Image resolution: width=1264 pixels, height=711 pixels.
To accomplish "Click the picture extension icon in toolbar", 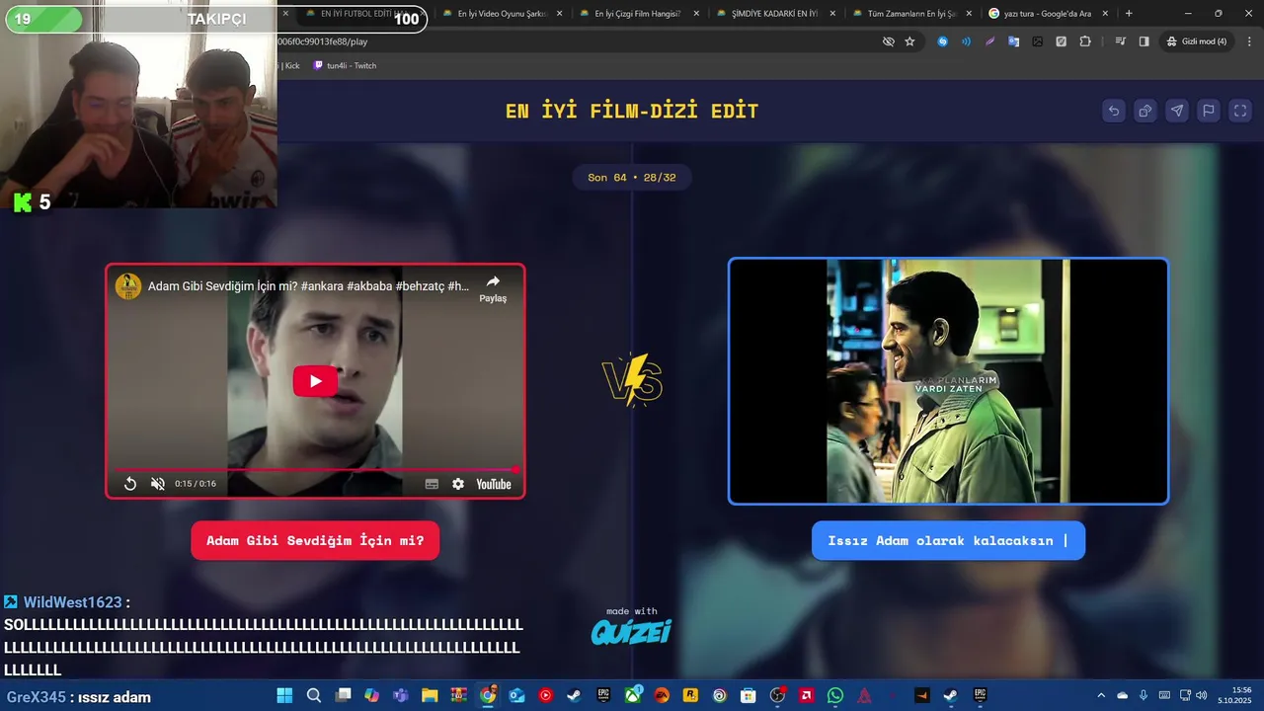I will coord(1037,41).
